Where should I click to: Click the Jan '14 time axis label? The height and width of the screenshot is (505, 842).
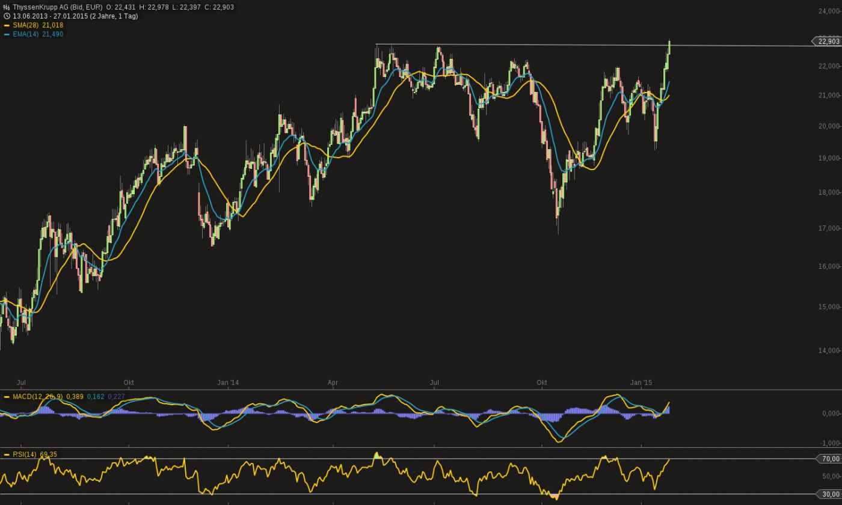coord(228,382)
